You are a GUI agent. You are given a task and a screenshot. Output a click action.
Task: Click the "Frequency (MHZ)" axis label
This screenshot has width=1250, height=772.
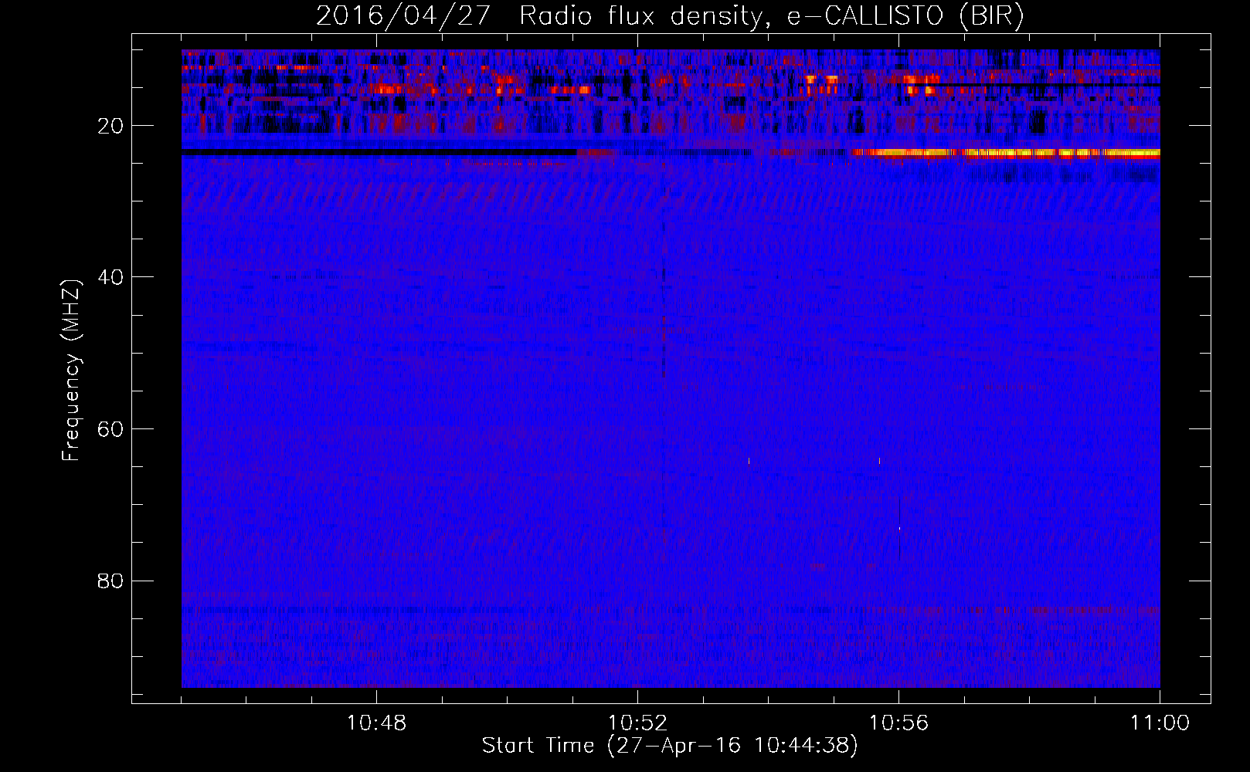[71, 370]
